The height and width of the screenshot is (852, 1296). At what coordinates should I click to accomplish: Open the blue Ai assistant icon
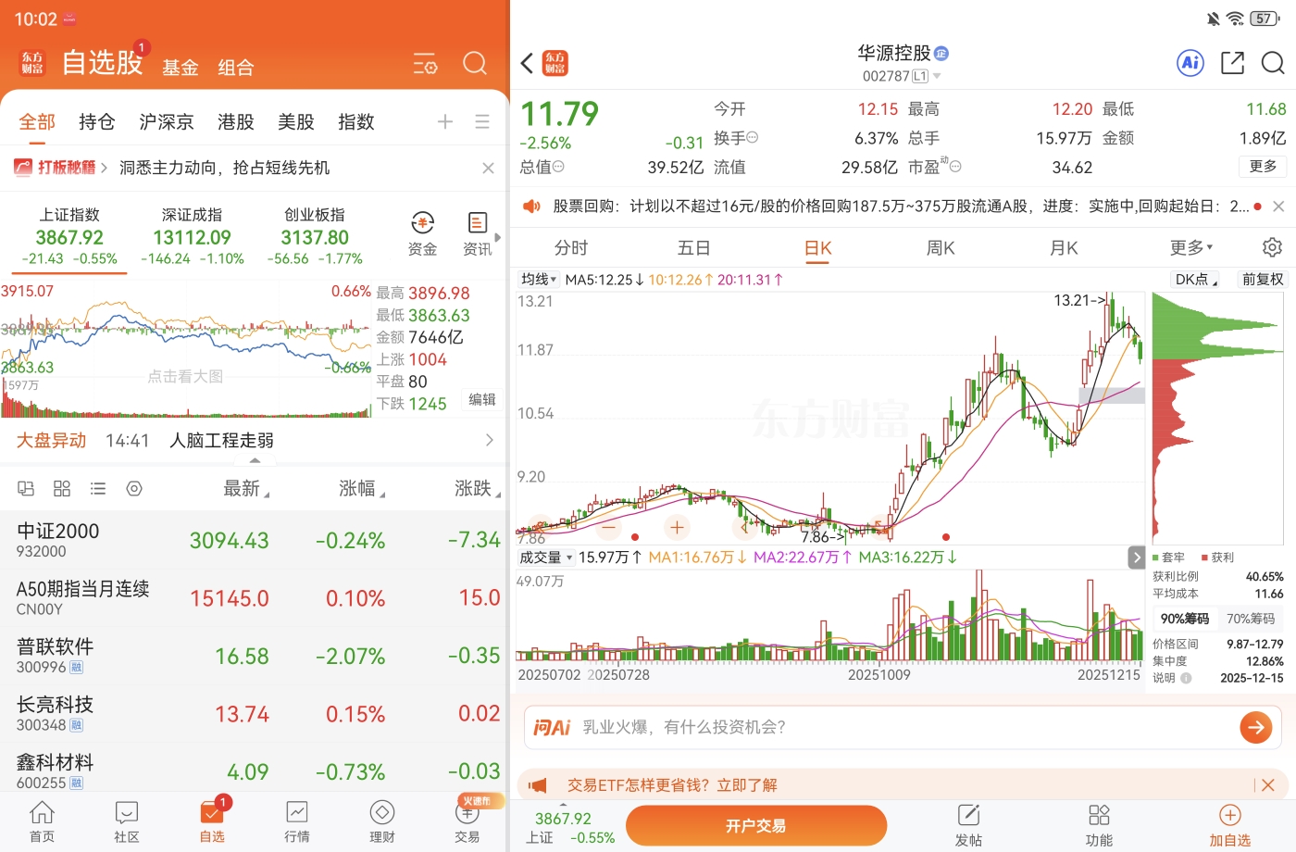pyautogui.click(x=1190, y=63)
